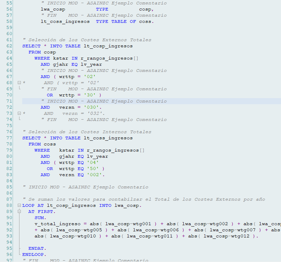Click comment 'Selección de los Costes Internos Totales'
The image size is (281, 262).
pos(90,132)
